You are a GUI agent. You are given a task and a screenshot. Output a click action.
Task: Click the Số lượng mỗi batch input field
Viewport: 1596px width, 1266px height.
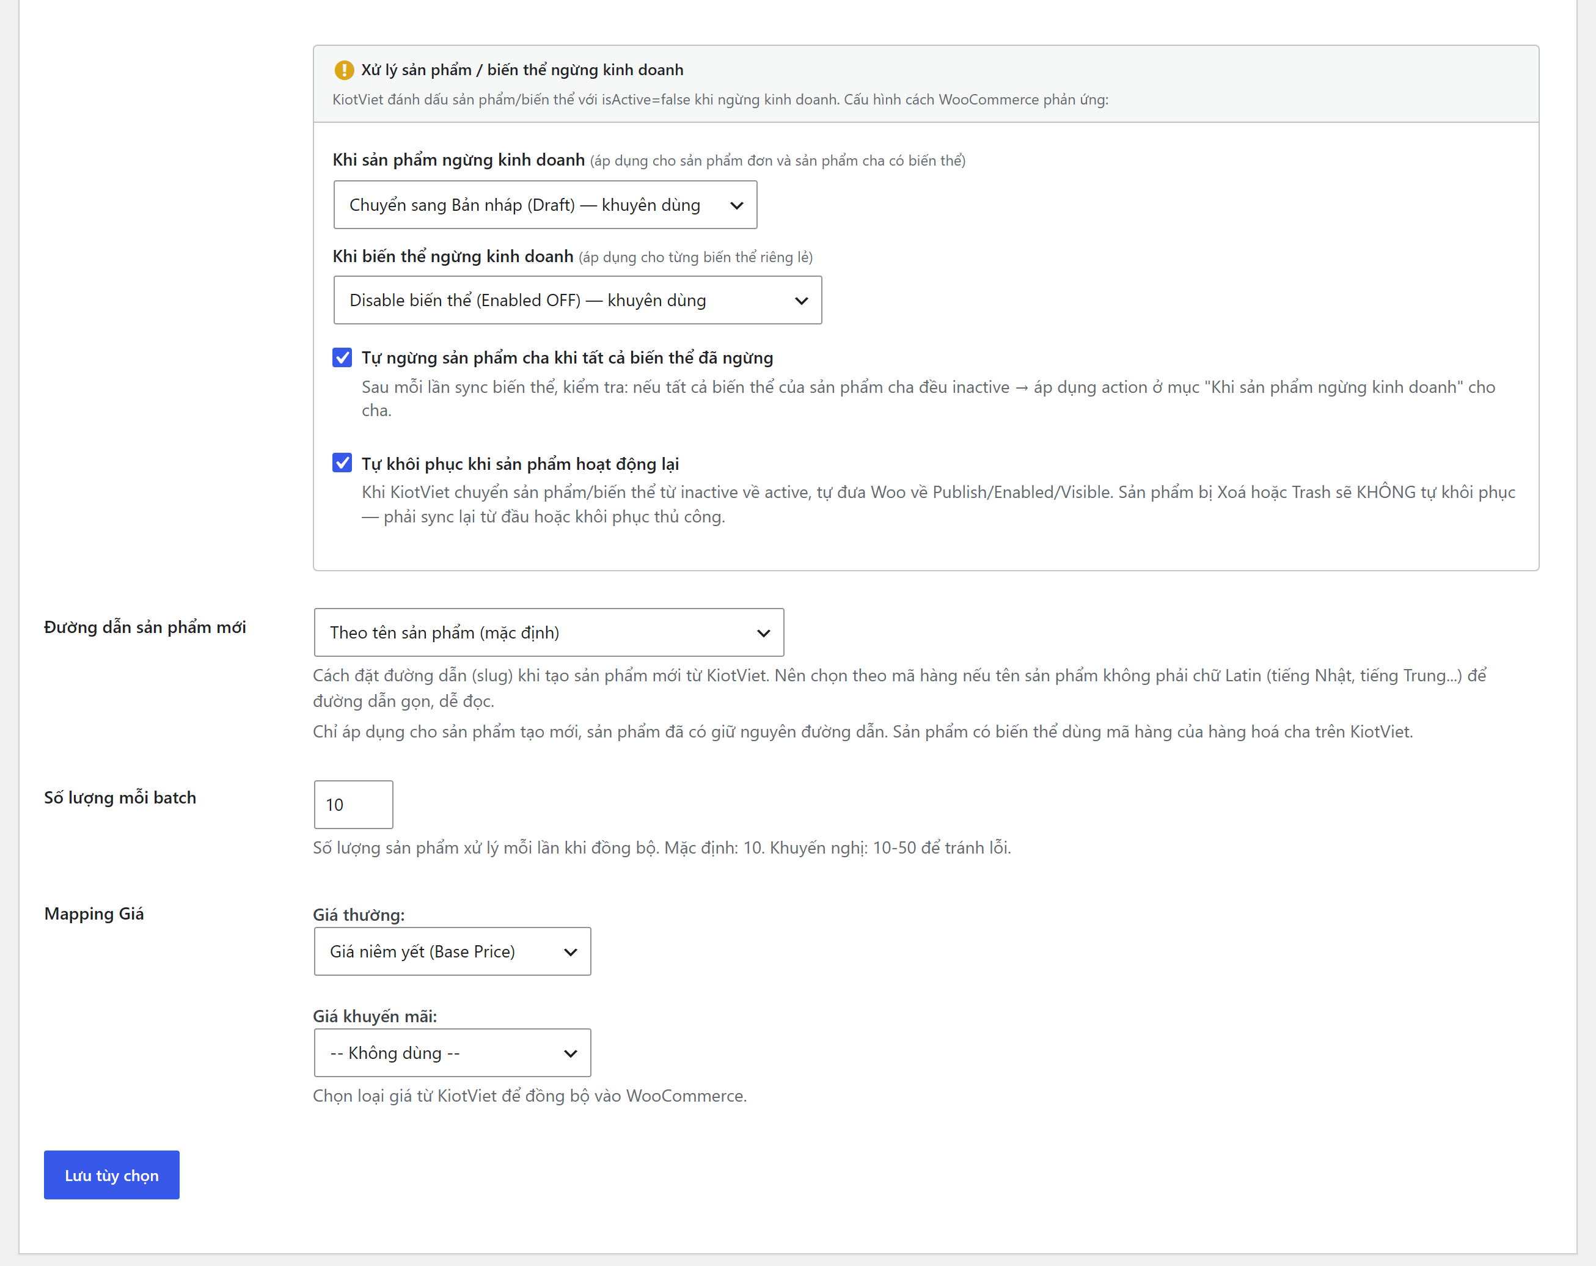pos(353,805)
